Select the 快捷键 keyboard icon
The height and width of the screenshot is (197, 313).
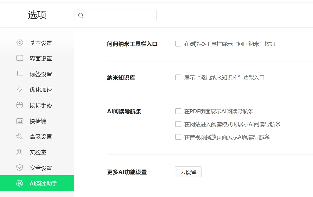coord(19,121)
